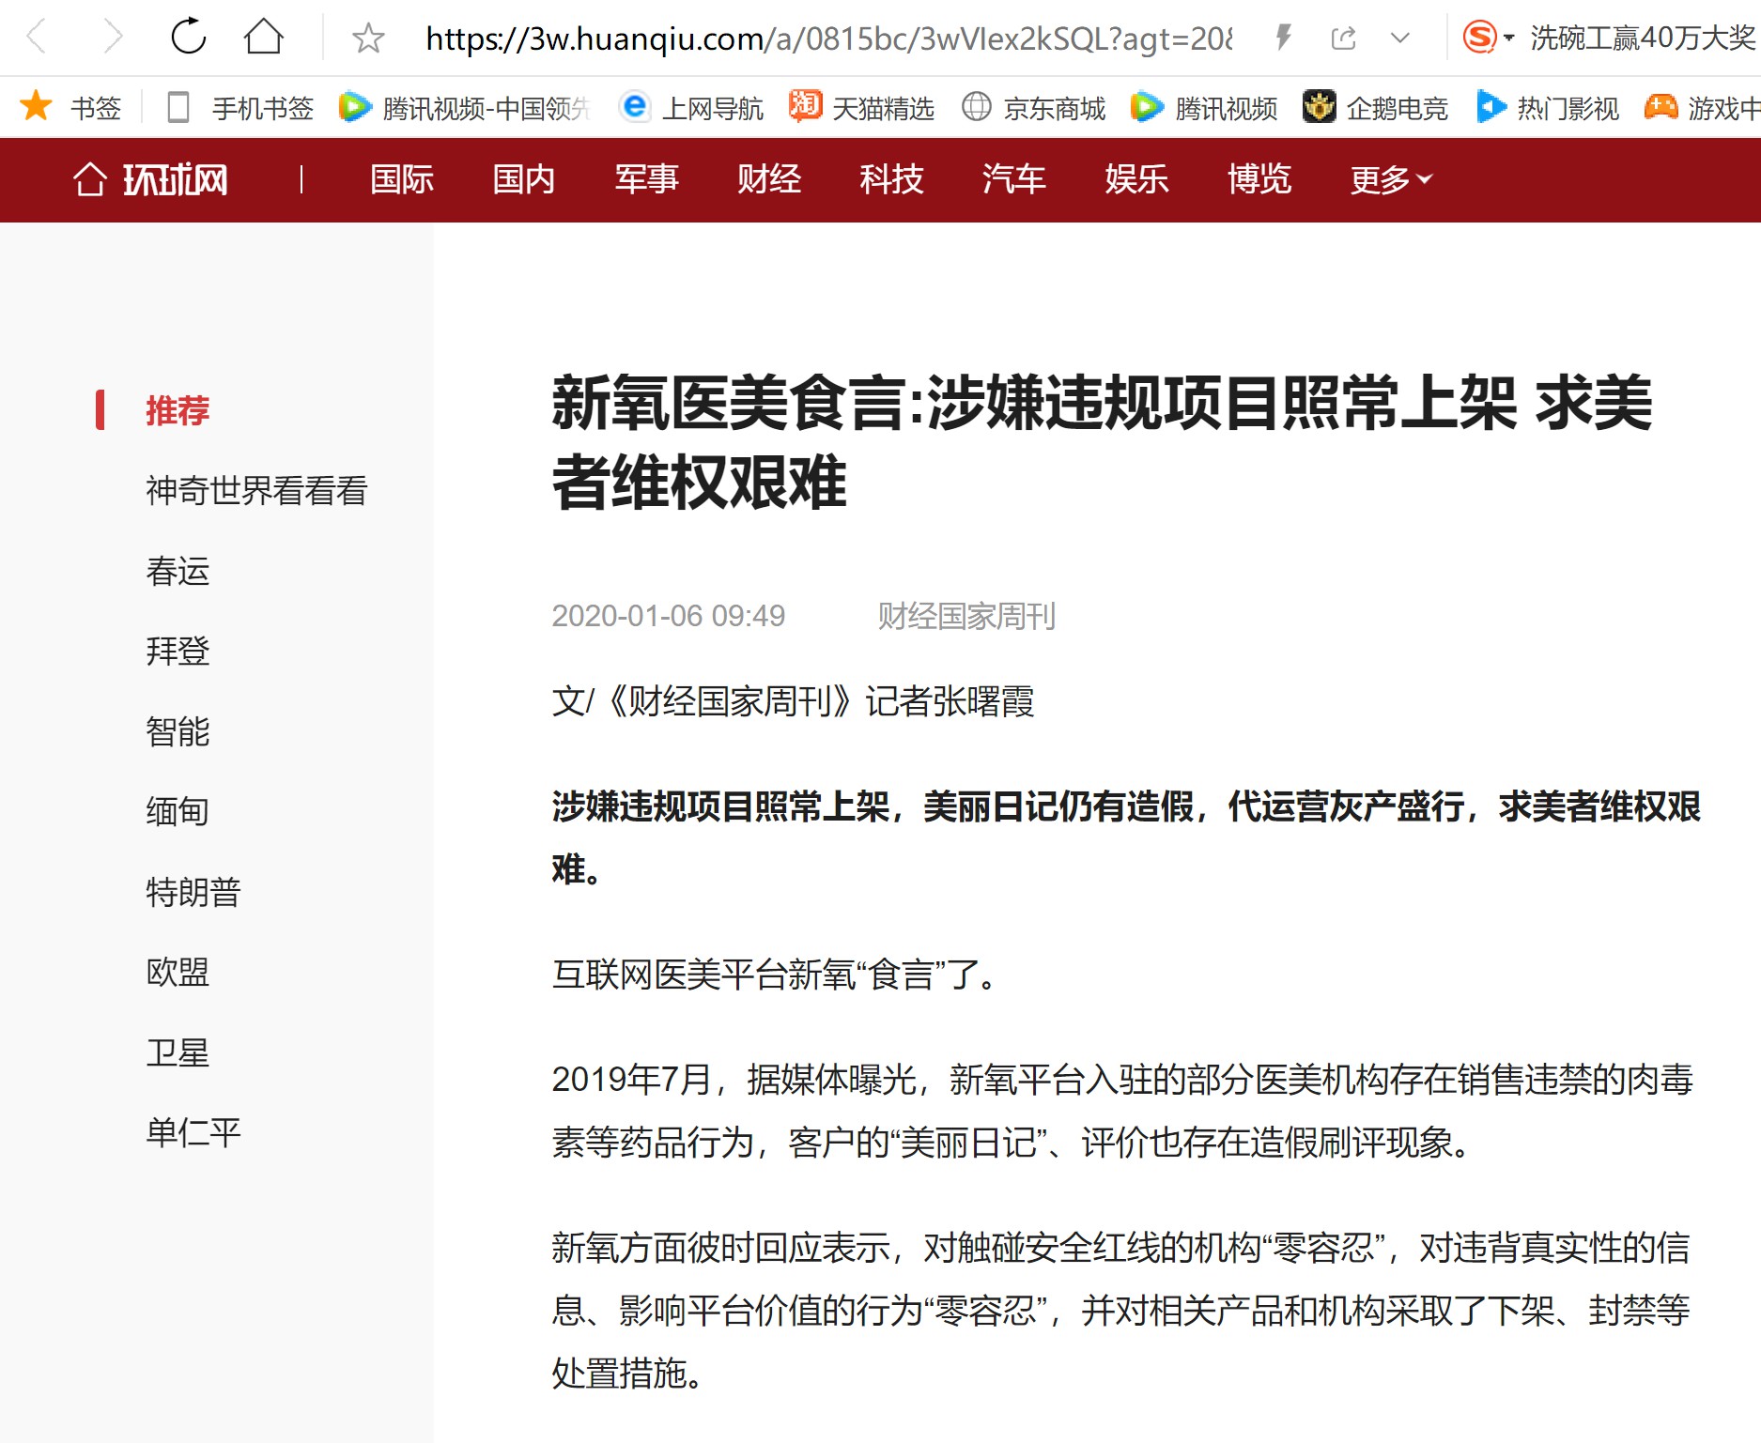This screenshot has width=1761, height=1443.
Task: Click the browser back arrow
Action: pyautogui.click(x=37, y=38)
